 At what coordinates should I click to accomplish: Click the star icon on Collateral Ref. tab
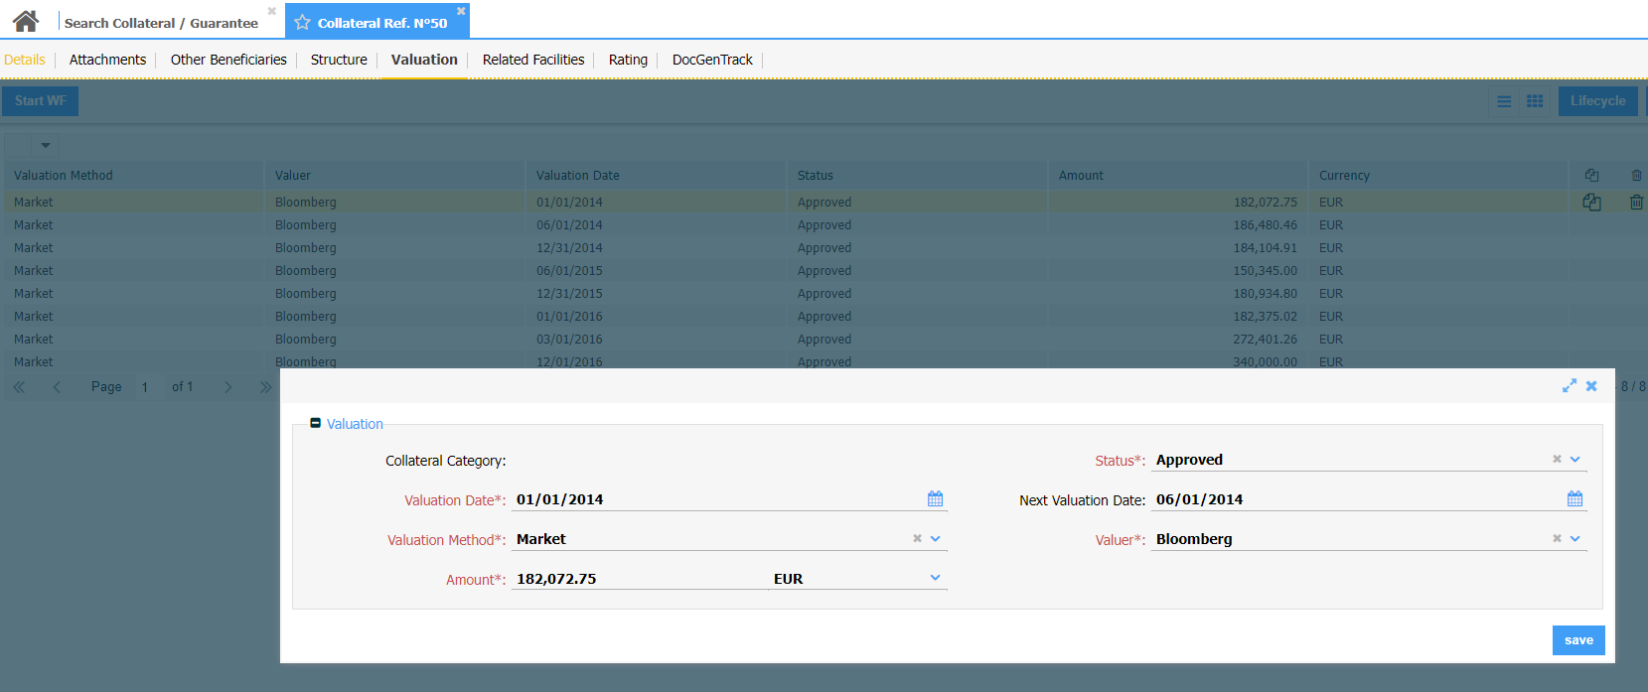point(303,22)
